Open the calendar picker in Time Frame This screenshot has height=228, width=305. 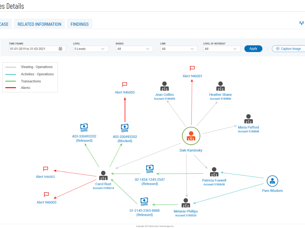click(61, 49)
